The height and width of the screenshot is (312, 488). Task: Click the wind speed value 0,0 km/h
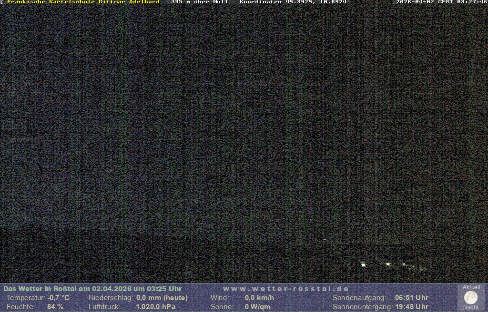pos(259,298)
